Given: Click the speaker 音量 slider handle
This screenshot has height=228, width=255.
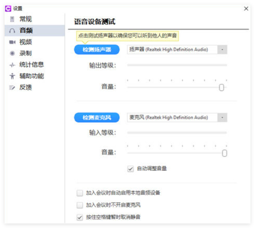Looking at the screenshot, I should pos(221,88).
